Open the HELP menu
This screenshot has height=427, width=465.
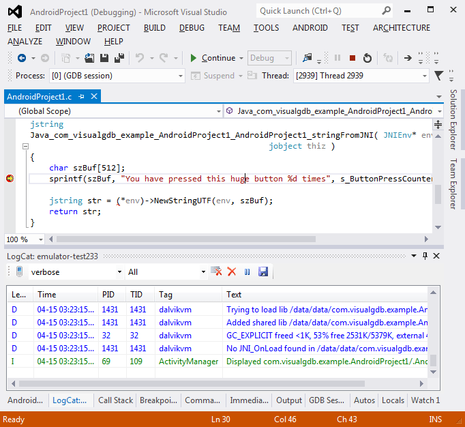[114, 42]
